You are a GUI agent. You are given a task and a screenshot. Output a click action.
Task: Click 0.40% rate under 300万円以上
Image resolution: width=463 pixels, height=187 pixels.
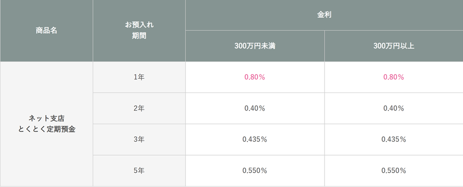[x=394, y=109]
